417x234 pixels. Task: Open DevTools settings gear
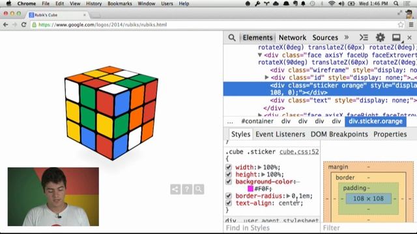tap(380, 38)
